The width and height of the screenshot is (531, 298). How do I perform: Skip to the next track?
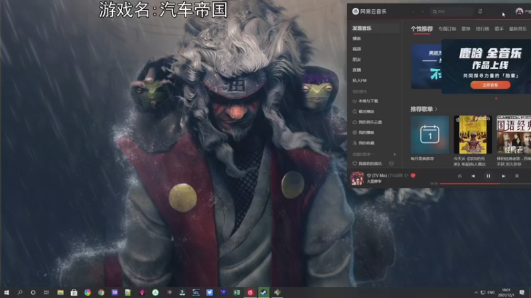pos(503,176)
